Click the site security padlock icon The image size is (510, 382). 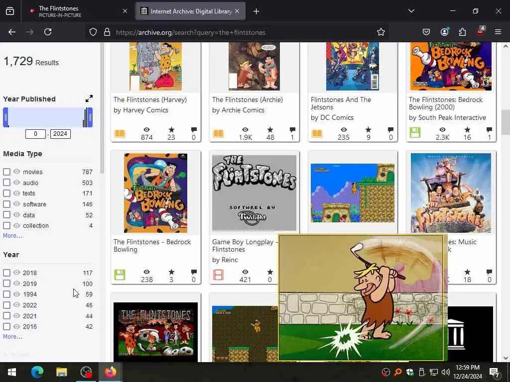click(x=107, y=32)
